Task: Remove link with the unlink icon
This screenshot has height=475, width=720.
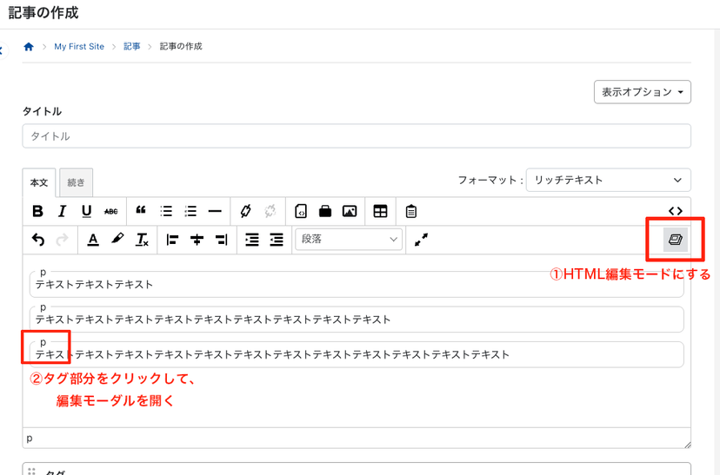Action: 270,211
